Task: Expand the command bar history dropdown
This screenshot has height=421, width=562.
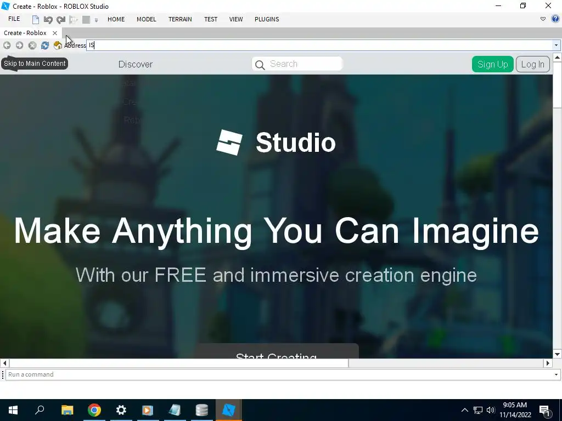Action: (x=556, y=374)
